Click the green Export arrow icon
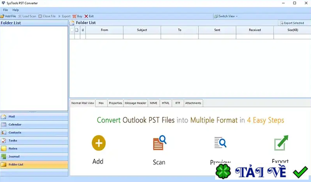 point(281,143)
